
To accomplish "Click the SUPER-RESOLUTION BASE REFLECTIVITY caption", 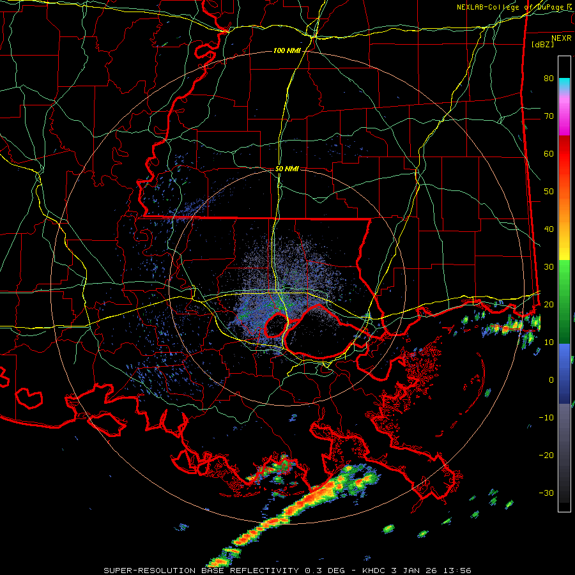I will (x=287, y=571).
